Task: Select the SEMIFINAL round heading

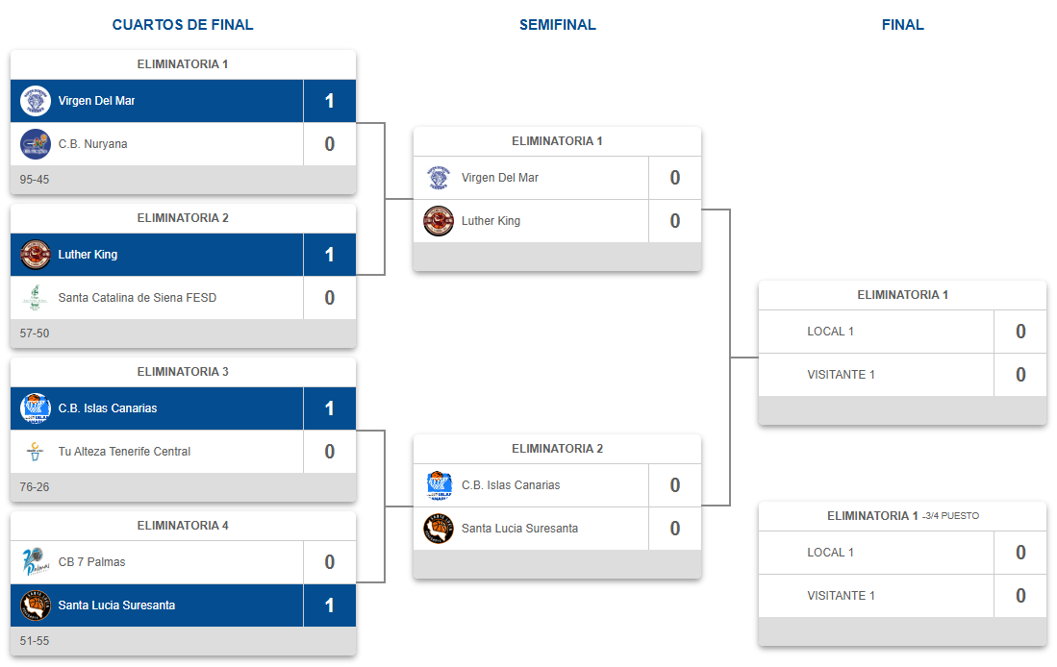Action: coord(558,25)
